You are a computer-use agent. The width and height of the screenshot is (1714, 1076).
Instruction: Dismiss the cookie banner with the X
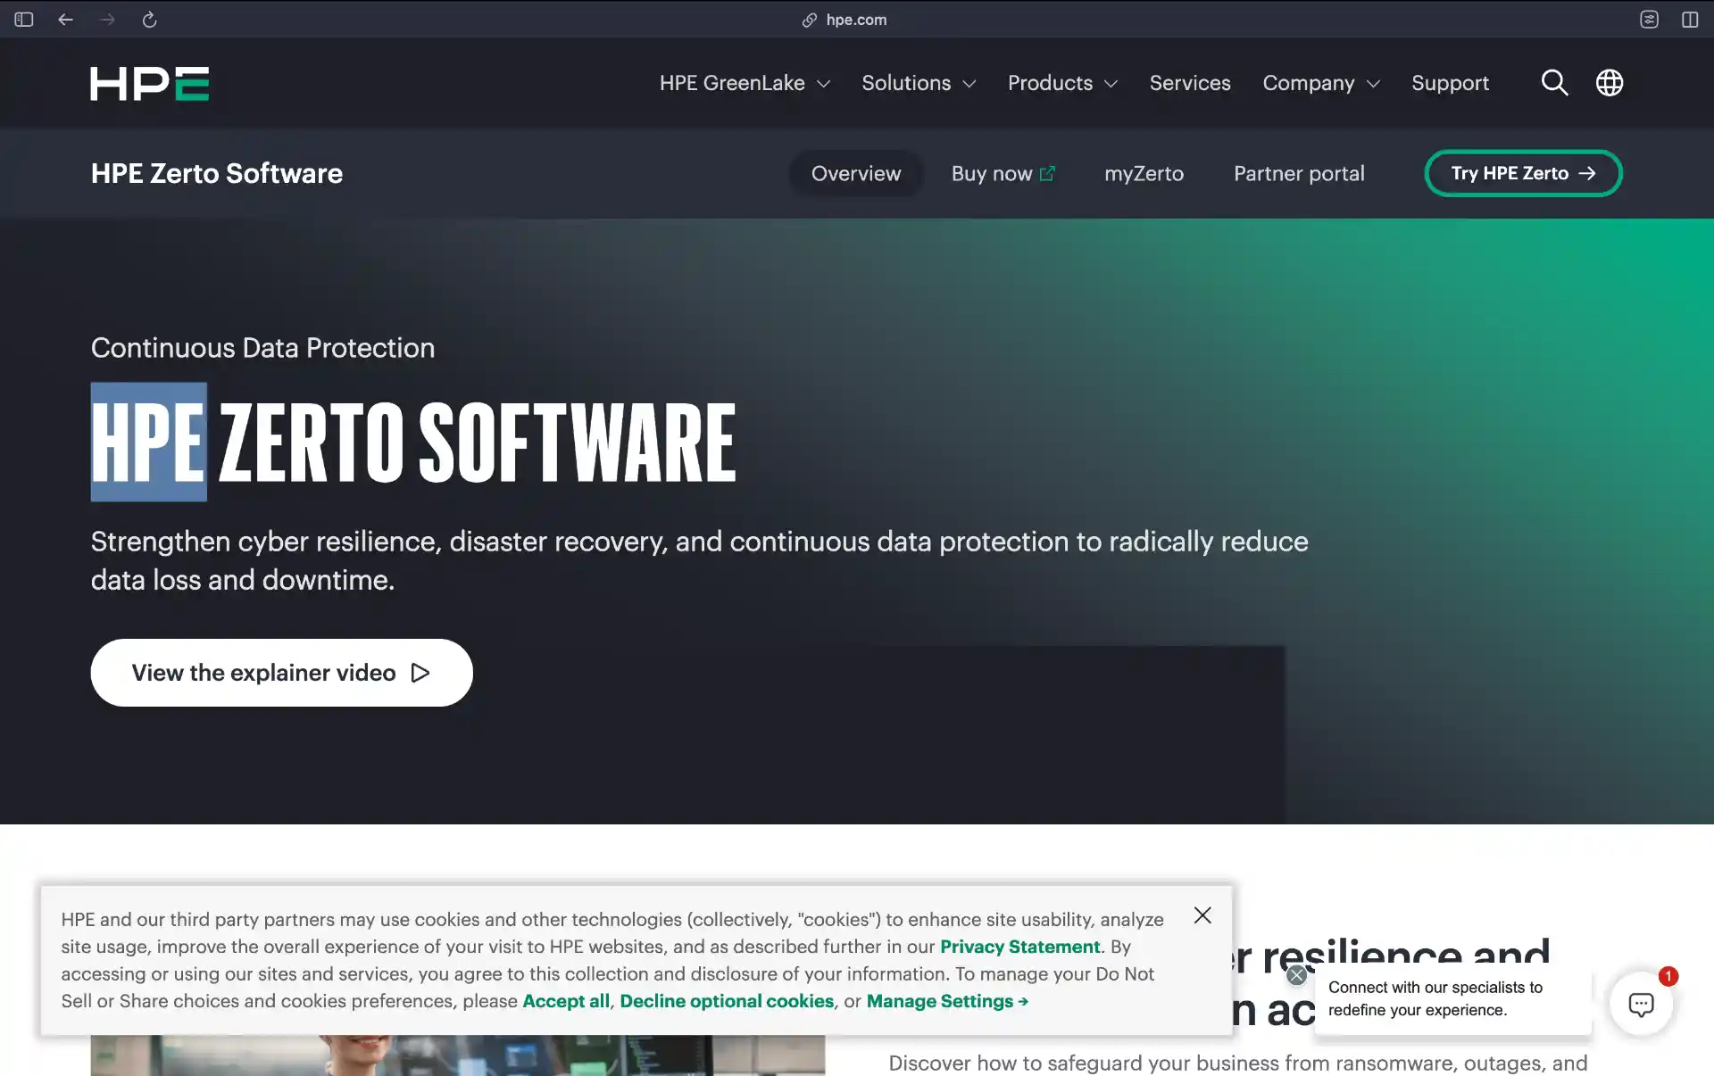pos(1202,915)
